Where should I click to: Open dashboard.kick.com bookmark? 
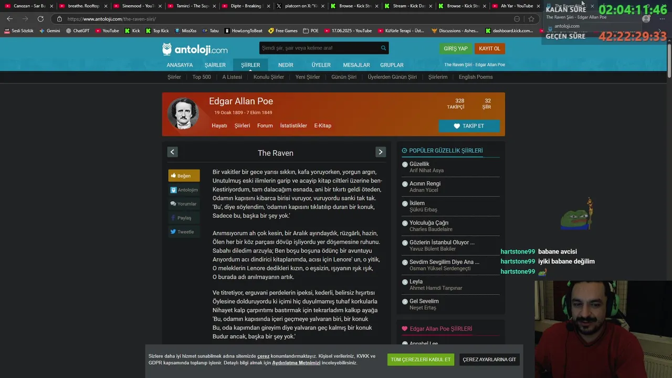509,31
